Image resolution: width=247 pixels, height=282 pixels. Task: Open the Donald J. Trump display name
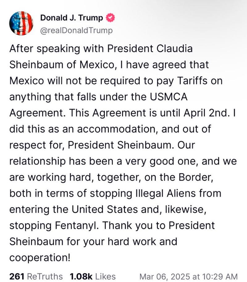72,18
